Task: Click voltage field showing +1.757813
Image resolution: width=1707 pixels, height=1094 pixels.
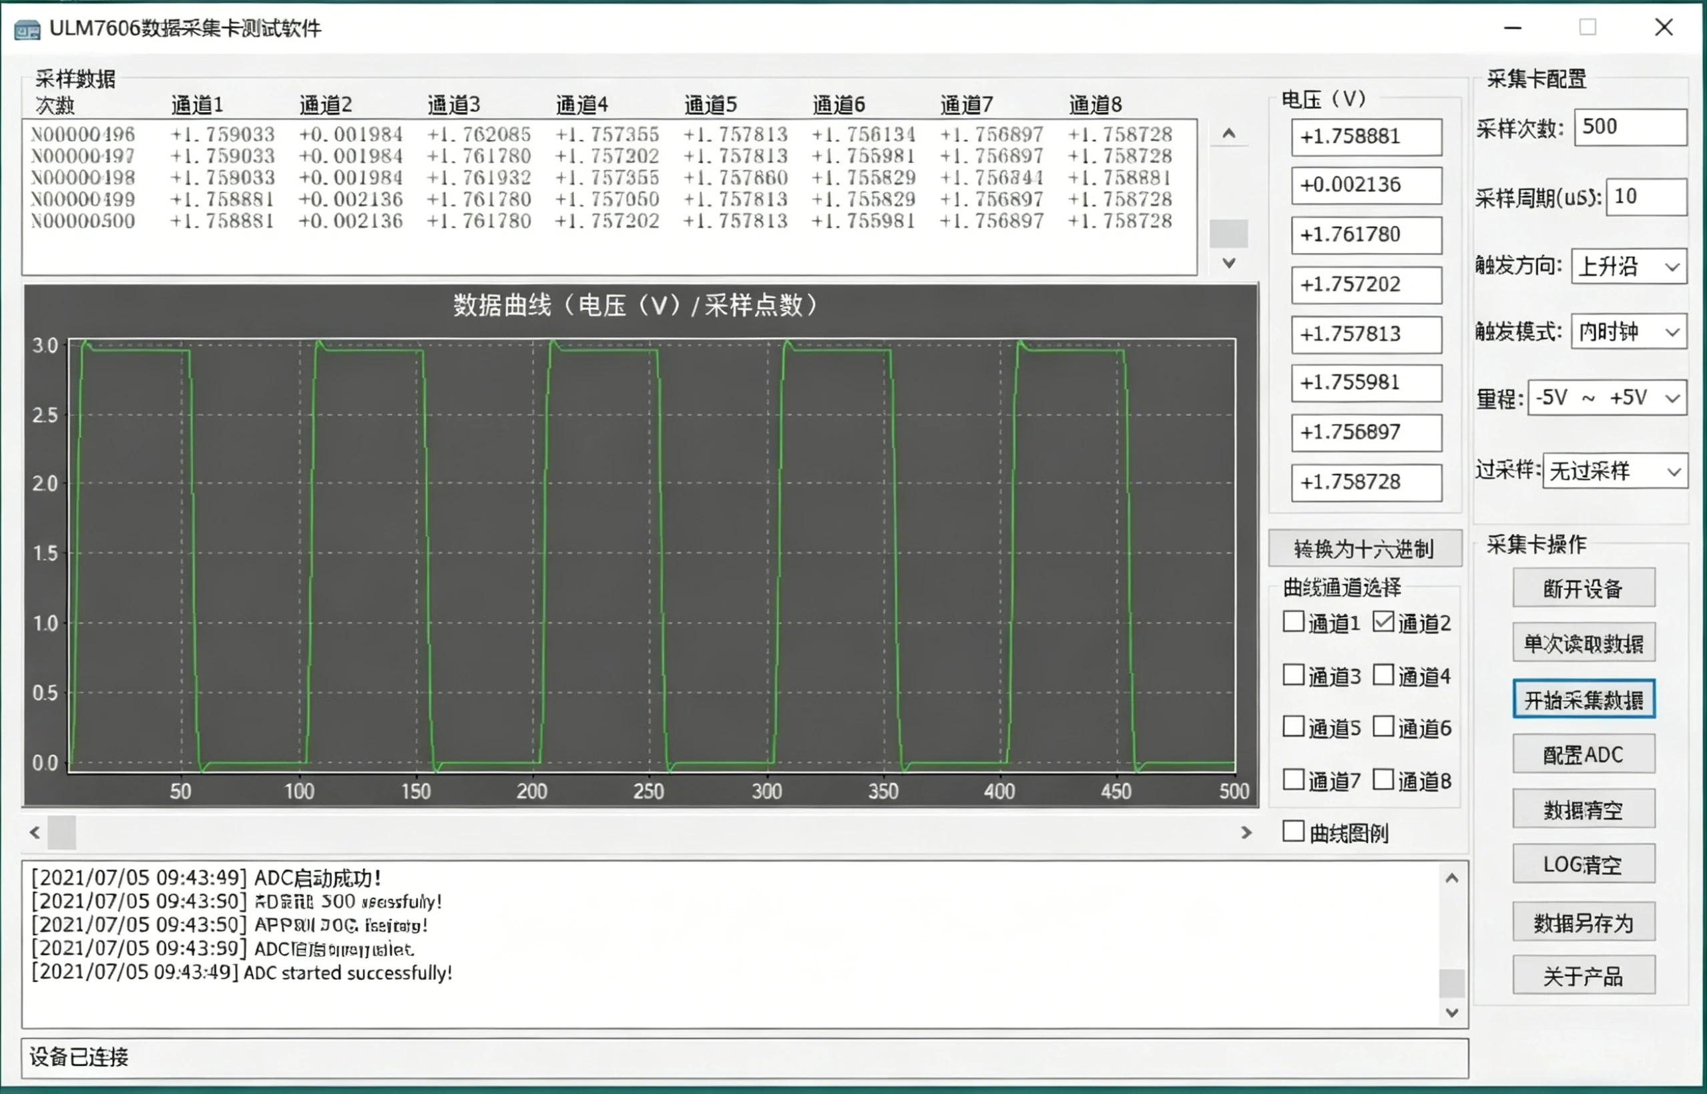Action: point(1367,334)
